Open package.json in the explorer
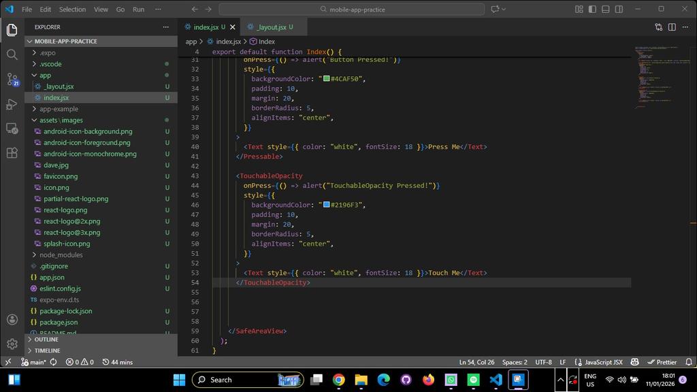697x392 pixels. (x=101, y=322)
